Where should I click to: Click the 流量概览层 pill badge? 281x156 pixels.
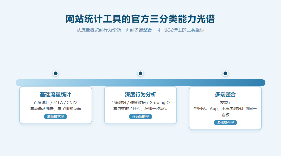56,117
